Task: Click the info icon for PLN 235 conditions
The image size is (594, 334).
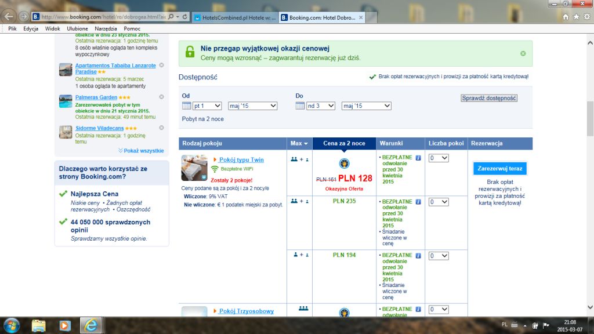Action: tap(418, 202)
